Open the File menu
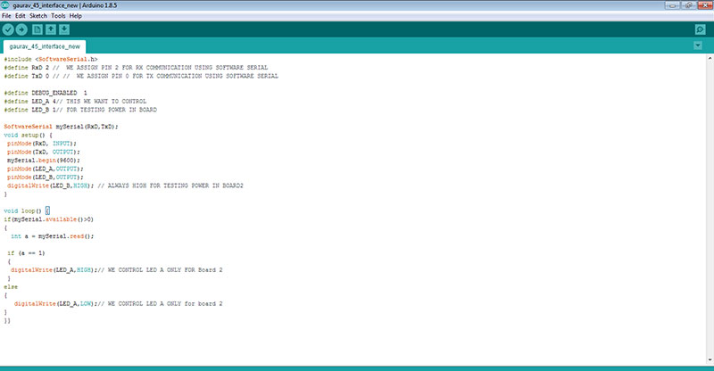This screenshot has width=714, height=371. click(6, 16)
